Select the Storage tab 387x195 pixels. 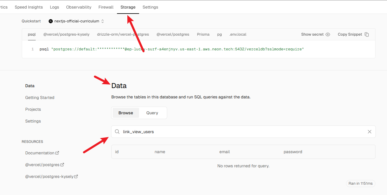click(128, 7)
